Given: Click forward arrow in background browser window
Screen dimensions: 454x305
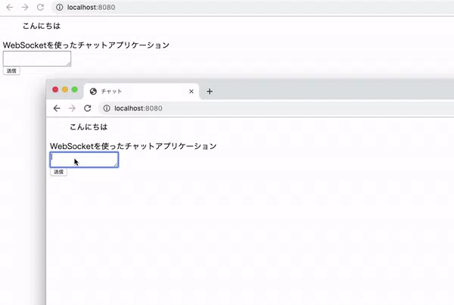Looking at the screenshot, I should pos(25,8).
